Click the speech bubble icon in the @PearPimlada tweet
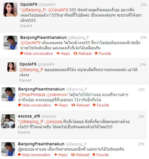 click(x=20, y=105)
